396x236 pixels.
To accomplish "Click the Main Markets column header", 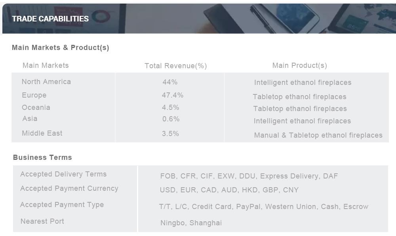I will [46, 65].
